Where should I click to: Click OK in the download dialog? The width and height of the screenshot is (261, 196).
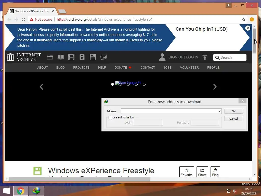coord(234,111)
